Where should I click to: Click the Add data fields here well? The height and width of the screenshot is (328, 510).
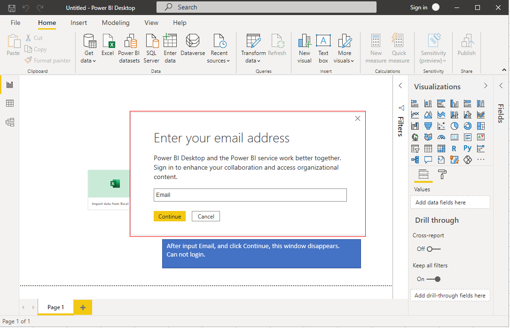point(450,202)
